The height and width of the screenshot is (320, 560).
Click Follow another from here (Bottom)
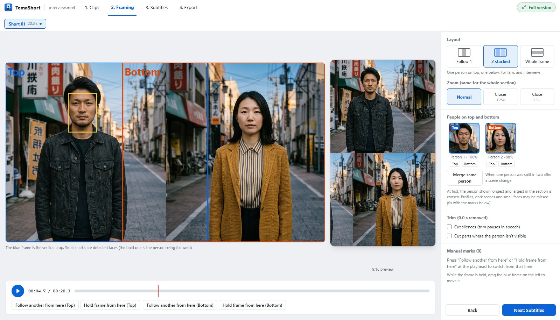(x=180, y=305)
